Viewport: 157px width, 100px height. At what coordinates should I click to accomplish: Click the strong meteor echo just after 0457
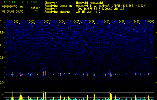coord(110,74)
